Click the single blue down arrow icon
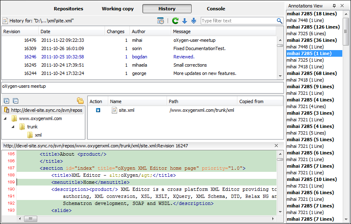The image size is (351, 224). tap(185, 21)
